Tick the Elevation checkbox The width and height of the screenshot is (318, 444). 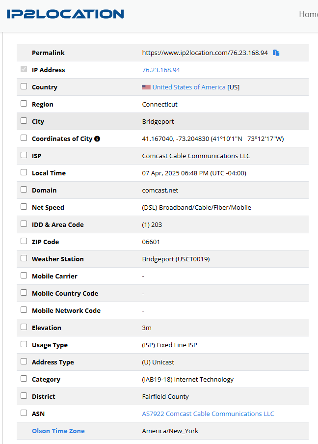[24, 327]
